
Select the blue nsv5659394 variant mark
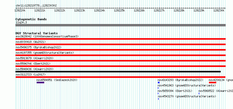158,93
